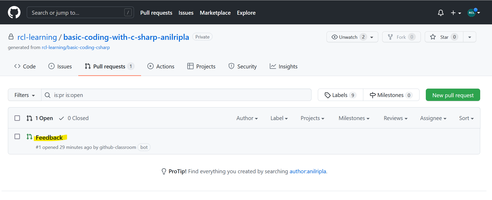
Task: Open the repository Projects tab
Action: (x=201, y=66)
